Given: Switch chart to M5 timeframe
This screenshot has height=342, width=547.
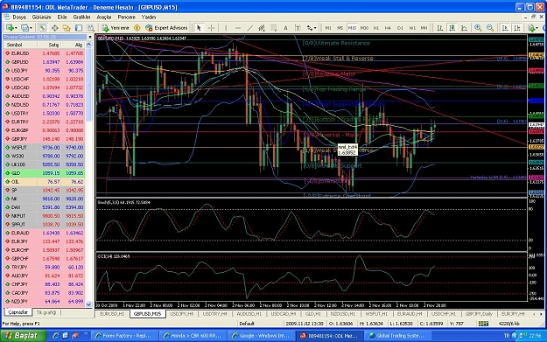Looking at the screenshot, I should 340,28.
